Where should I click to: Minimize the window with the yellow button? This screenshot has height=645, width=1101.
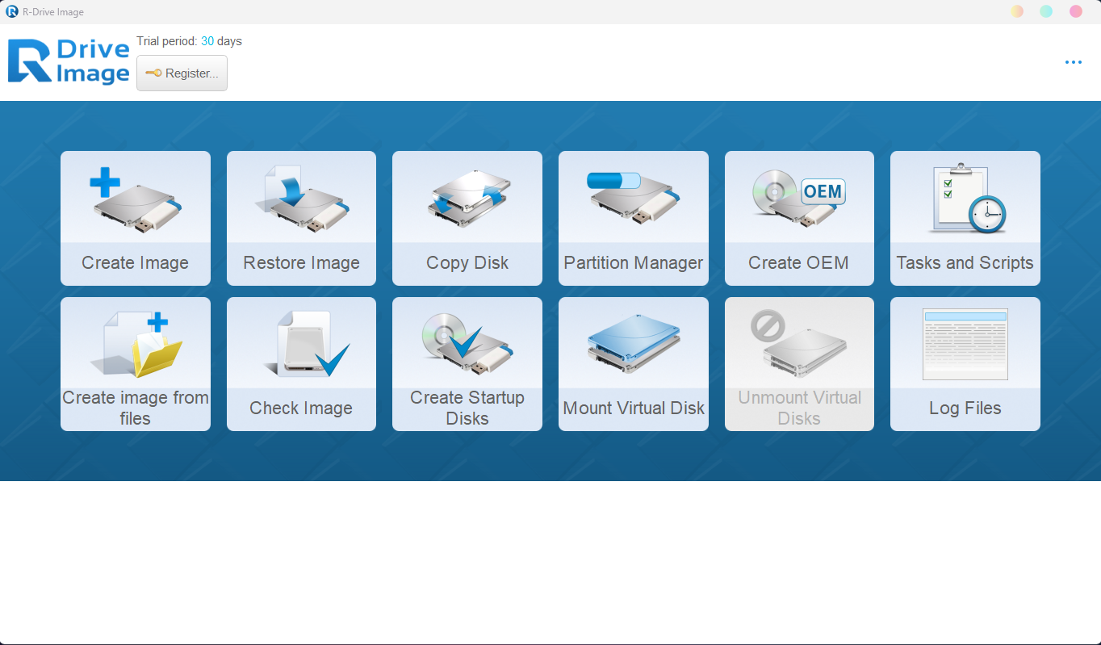click(x=1017, y=11)
